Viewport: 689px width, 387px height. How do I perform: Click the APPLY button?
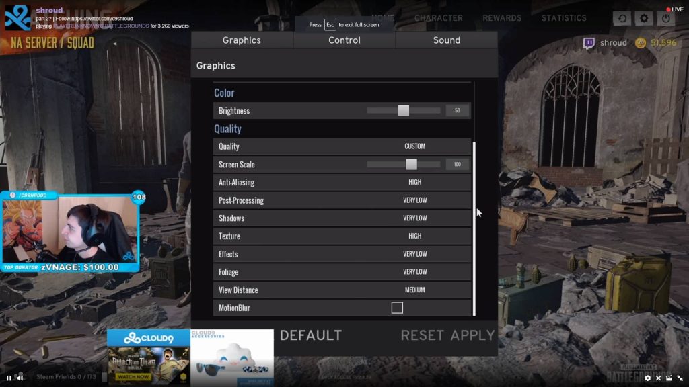[472, 335]
